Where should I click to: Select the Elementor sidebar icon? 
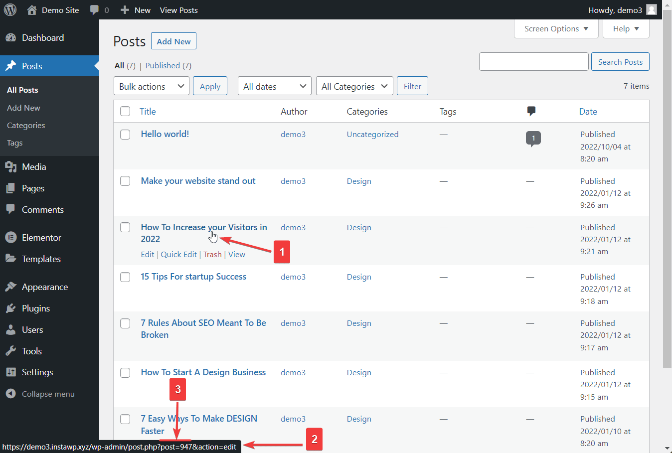point(11,237)
